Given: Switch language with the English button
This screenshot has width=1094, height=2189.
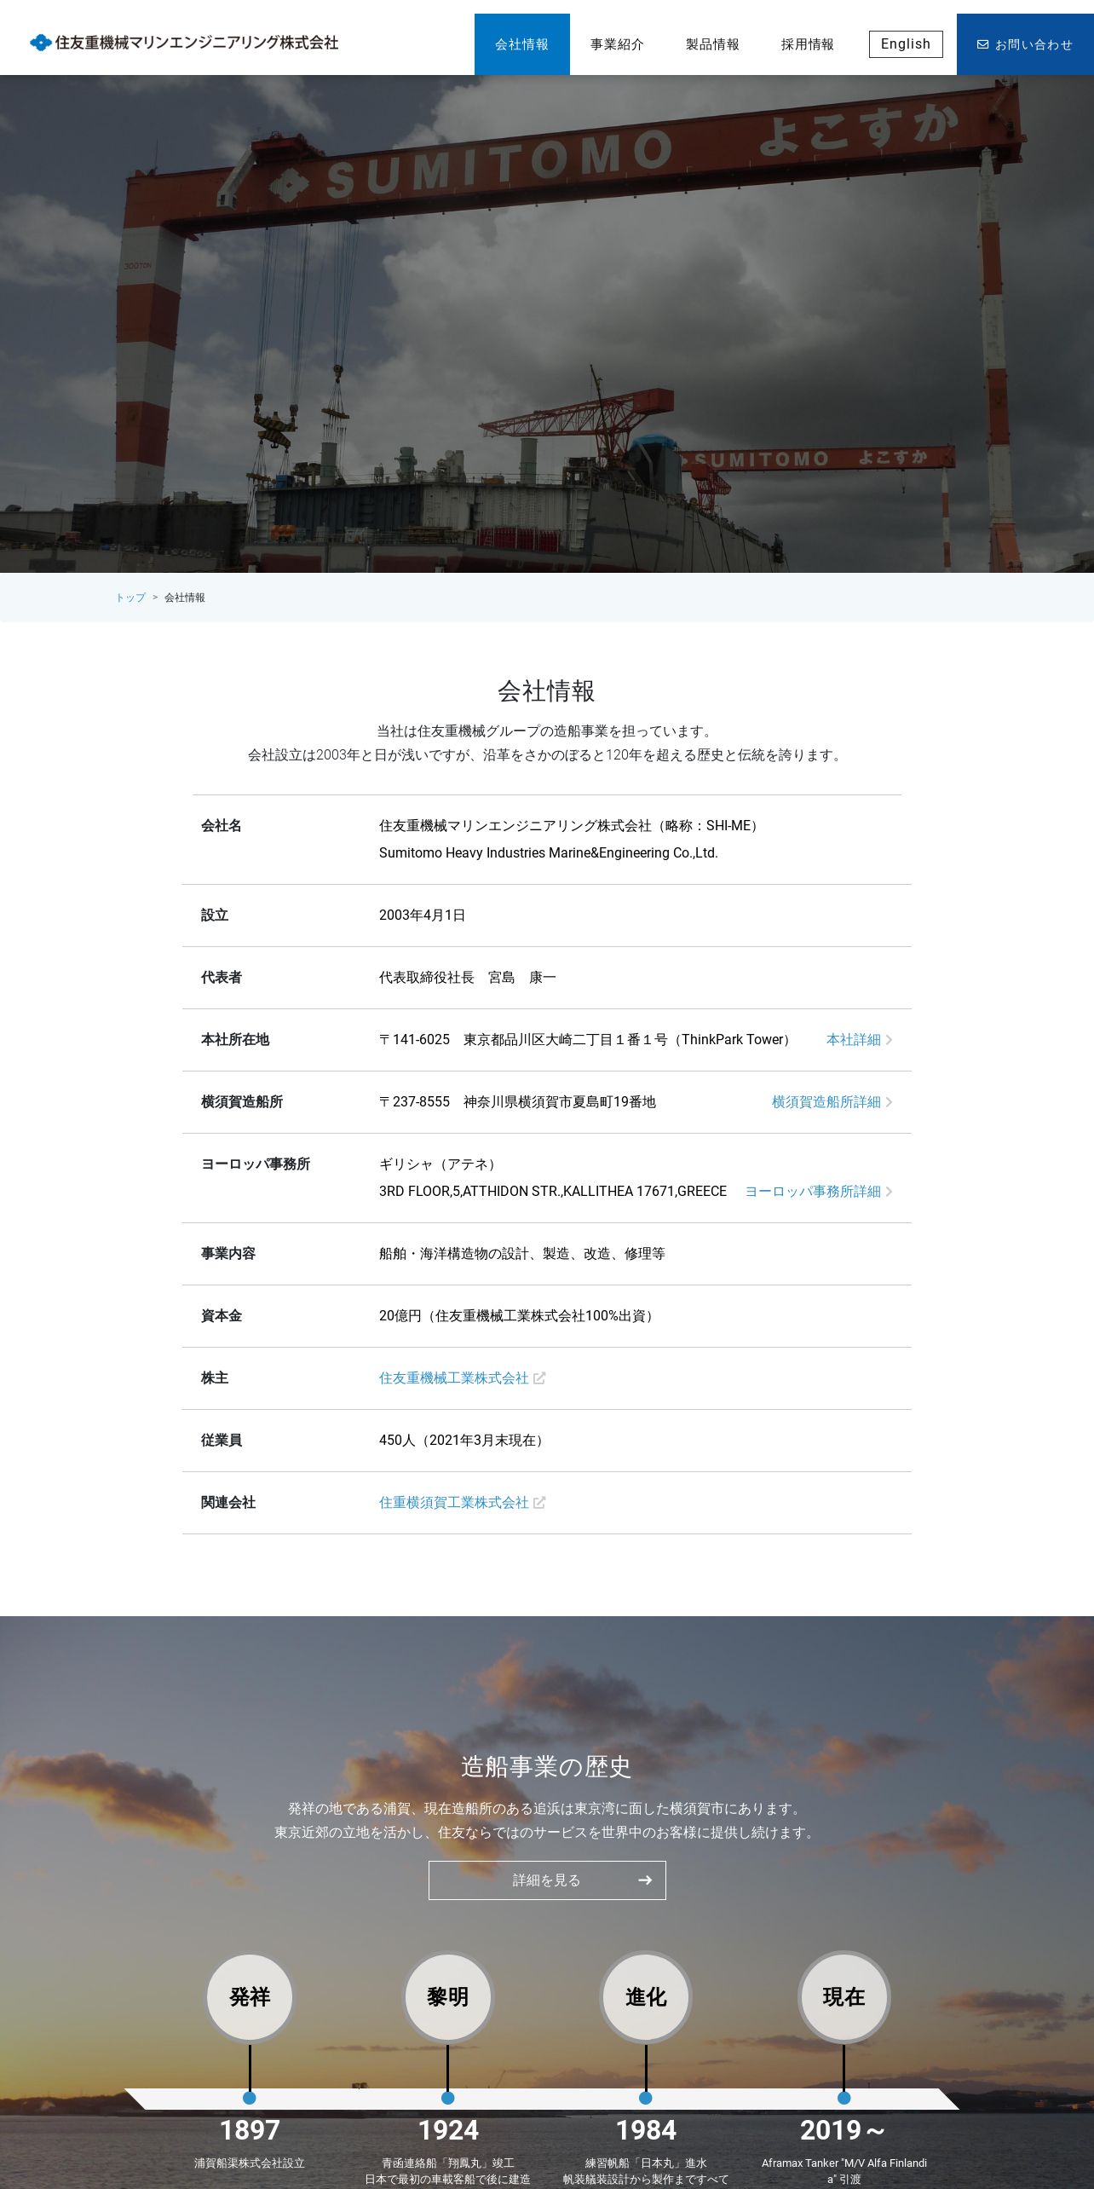Looking at the screenshot, I should [x=906, y=44].
